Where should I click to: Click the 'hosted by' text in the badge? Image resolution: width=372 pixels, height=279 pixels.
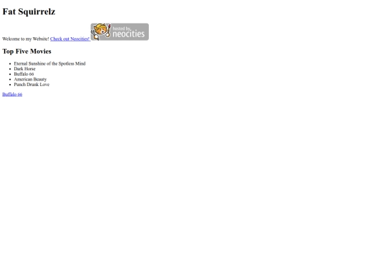click(121, 28)
